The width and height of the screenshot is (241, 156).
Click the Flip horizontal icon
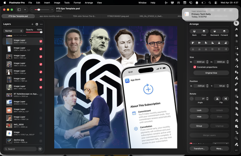[225, 99]
